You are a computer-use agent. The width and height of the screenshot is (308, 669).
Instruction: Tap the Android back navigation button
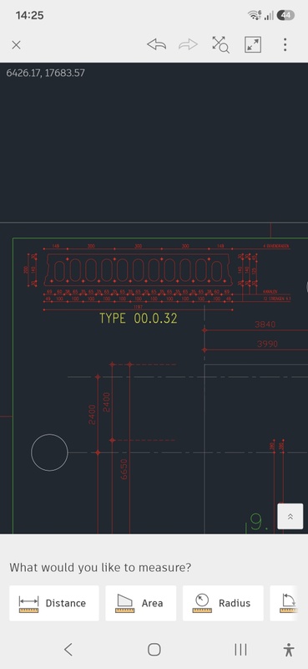click(68, 650)
